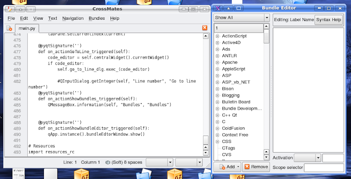Open the Text menu
Image resolution: width=351 pixels, height=179 pixels.
pos(53,18)
